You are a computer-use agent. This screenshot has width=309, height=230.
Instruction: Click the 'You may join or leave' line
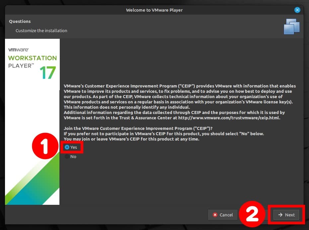coord(131,139)
